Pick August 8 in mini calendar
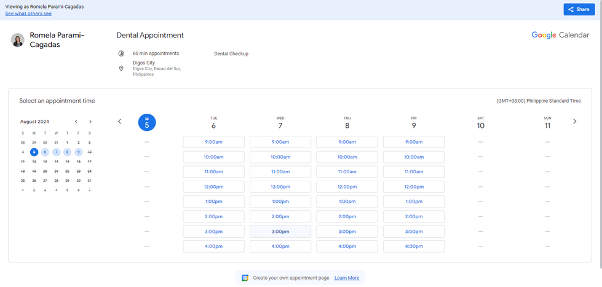This screenshot has width=602, height=287. pos(67,152)
